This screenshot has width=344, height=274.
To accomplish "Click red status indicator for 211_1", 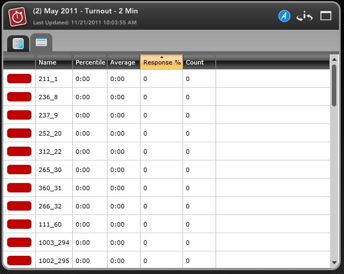I will click(19, 79).
